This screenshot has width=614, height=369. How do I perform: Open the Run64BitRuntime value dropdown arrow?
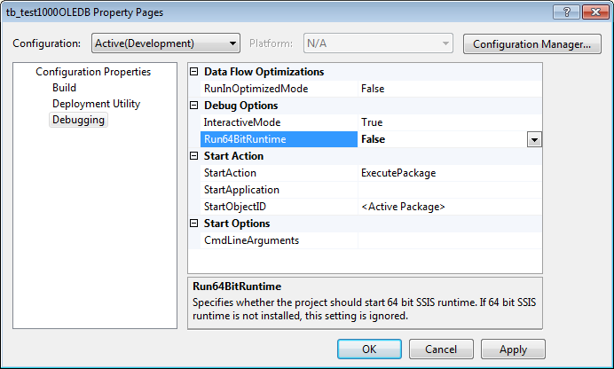(534, 139)
